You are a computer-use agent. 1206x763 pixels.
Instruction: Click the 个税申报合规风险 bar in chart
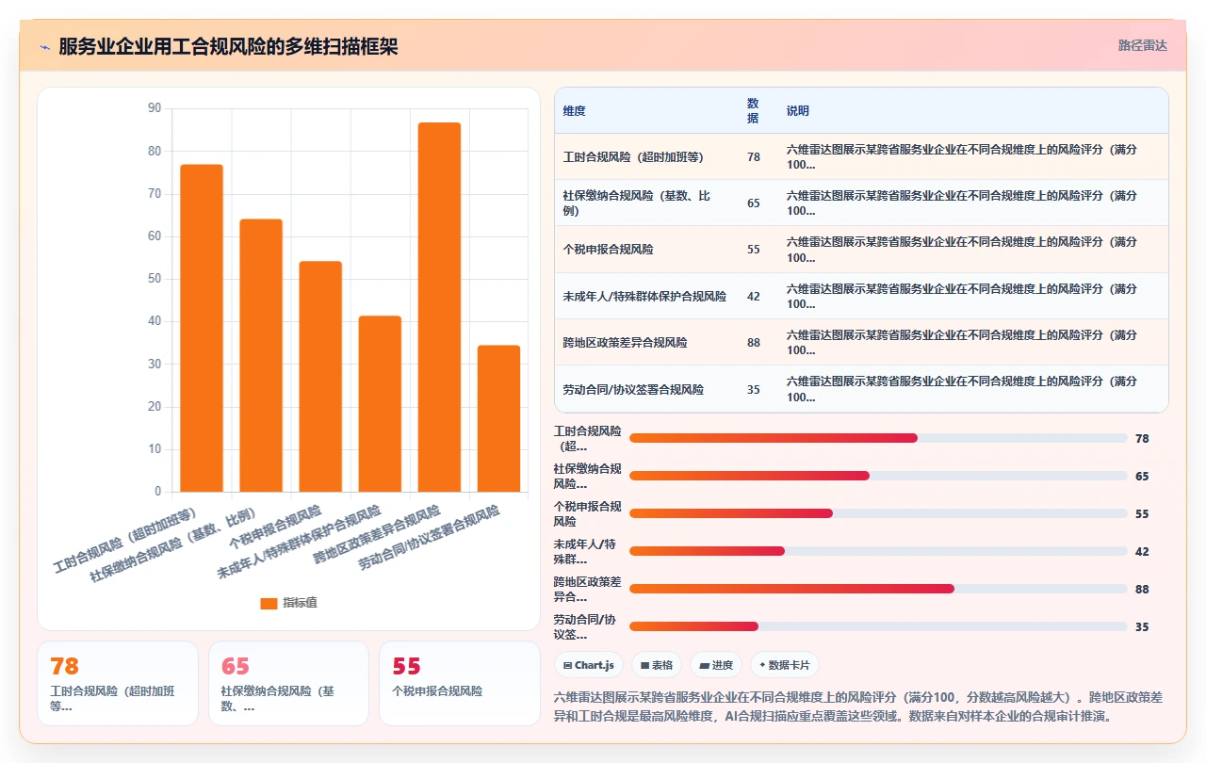(320, 377)
